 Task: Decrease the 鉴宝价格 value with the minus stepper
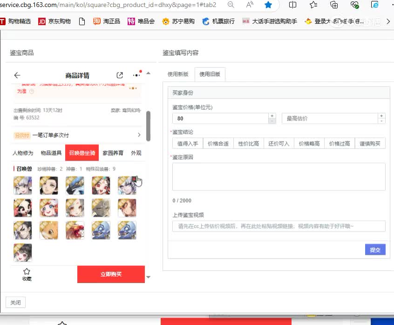[x=272, y=121]
